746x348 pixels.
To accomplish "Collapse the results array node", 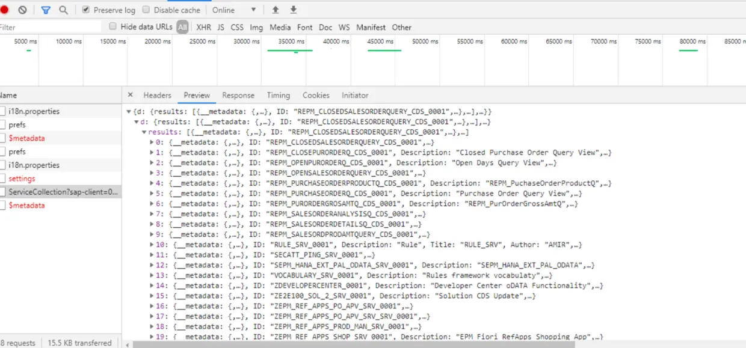I will pos(144,132).
